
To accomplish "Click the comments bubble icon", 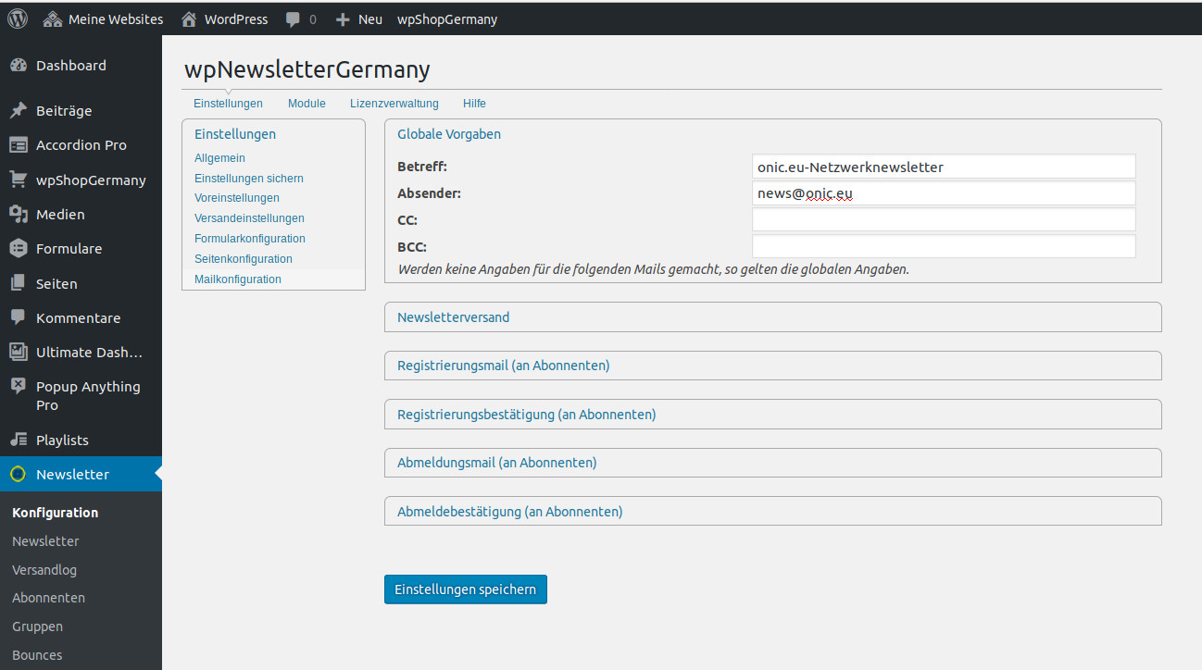I will coord(293,19).
